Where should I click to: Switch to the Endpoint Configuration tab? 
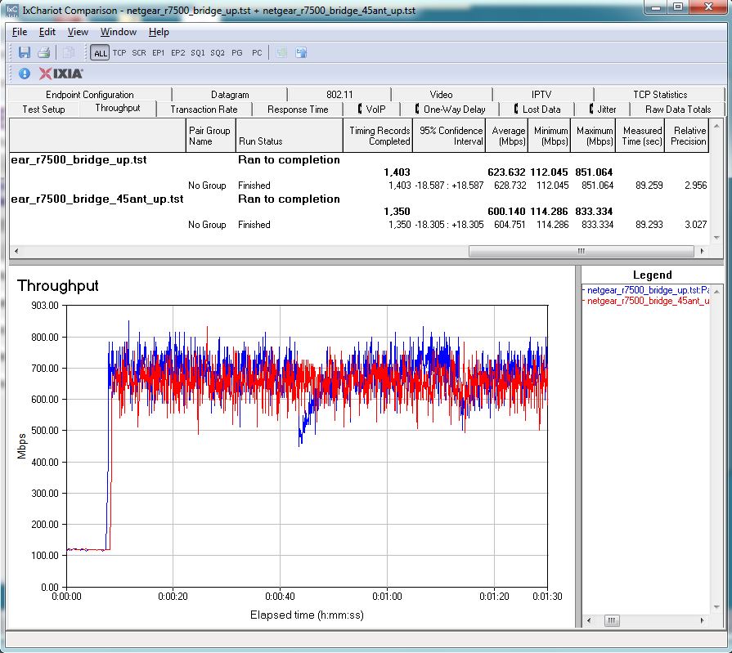pos(90,94)
